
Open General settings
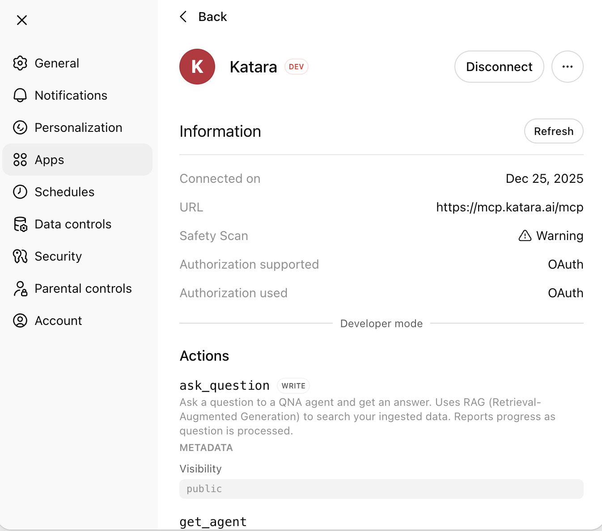(x=77, y=63)
